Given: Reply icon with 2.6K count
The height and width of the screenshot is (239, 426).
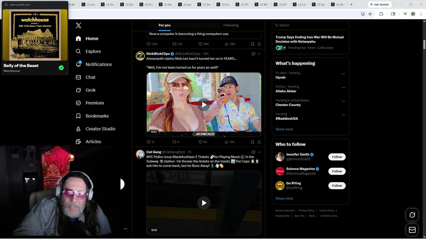Looking at the screenshot, I should click(148, 44).
